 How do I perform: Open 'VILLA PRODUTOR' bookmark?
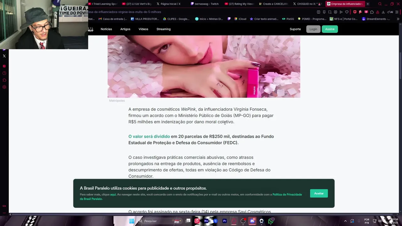145,19
